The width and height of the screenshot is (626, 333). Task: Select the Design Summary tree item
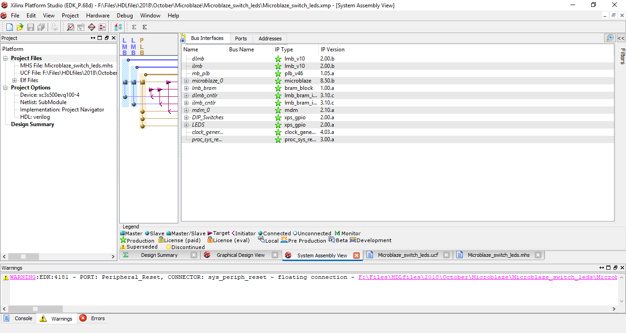click(33, 124)
